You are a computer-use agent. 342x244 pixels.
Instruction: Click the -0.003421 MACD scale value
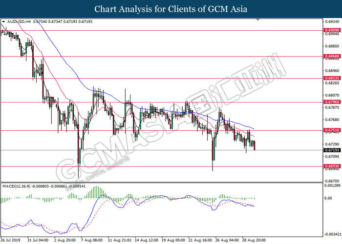pos(332,234)
